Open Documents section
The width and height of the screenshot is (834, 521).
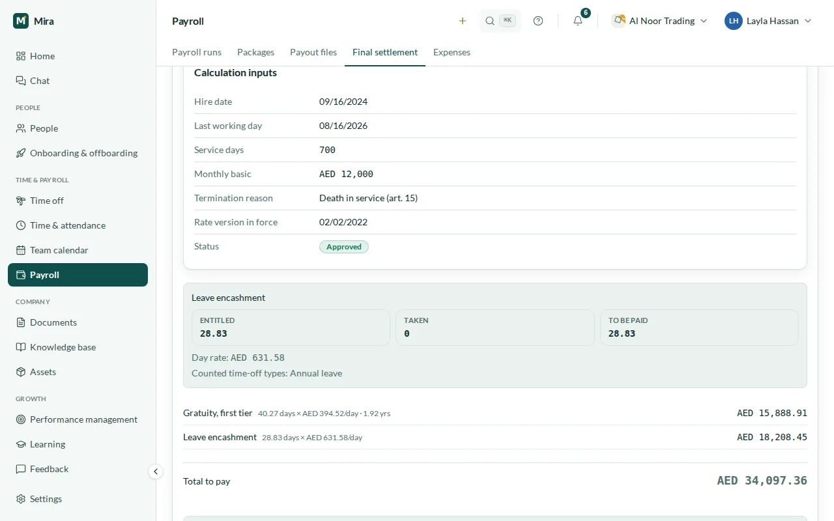pyautogui.click(x=78, y=322)
